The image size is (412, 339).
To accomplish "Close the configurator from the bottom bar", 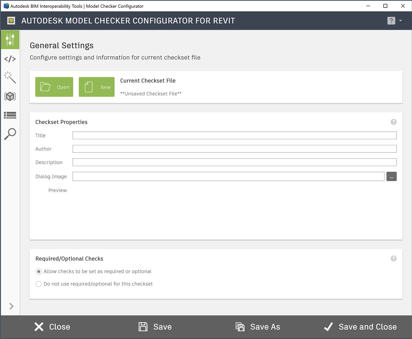I will tap(52, 327).
